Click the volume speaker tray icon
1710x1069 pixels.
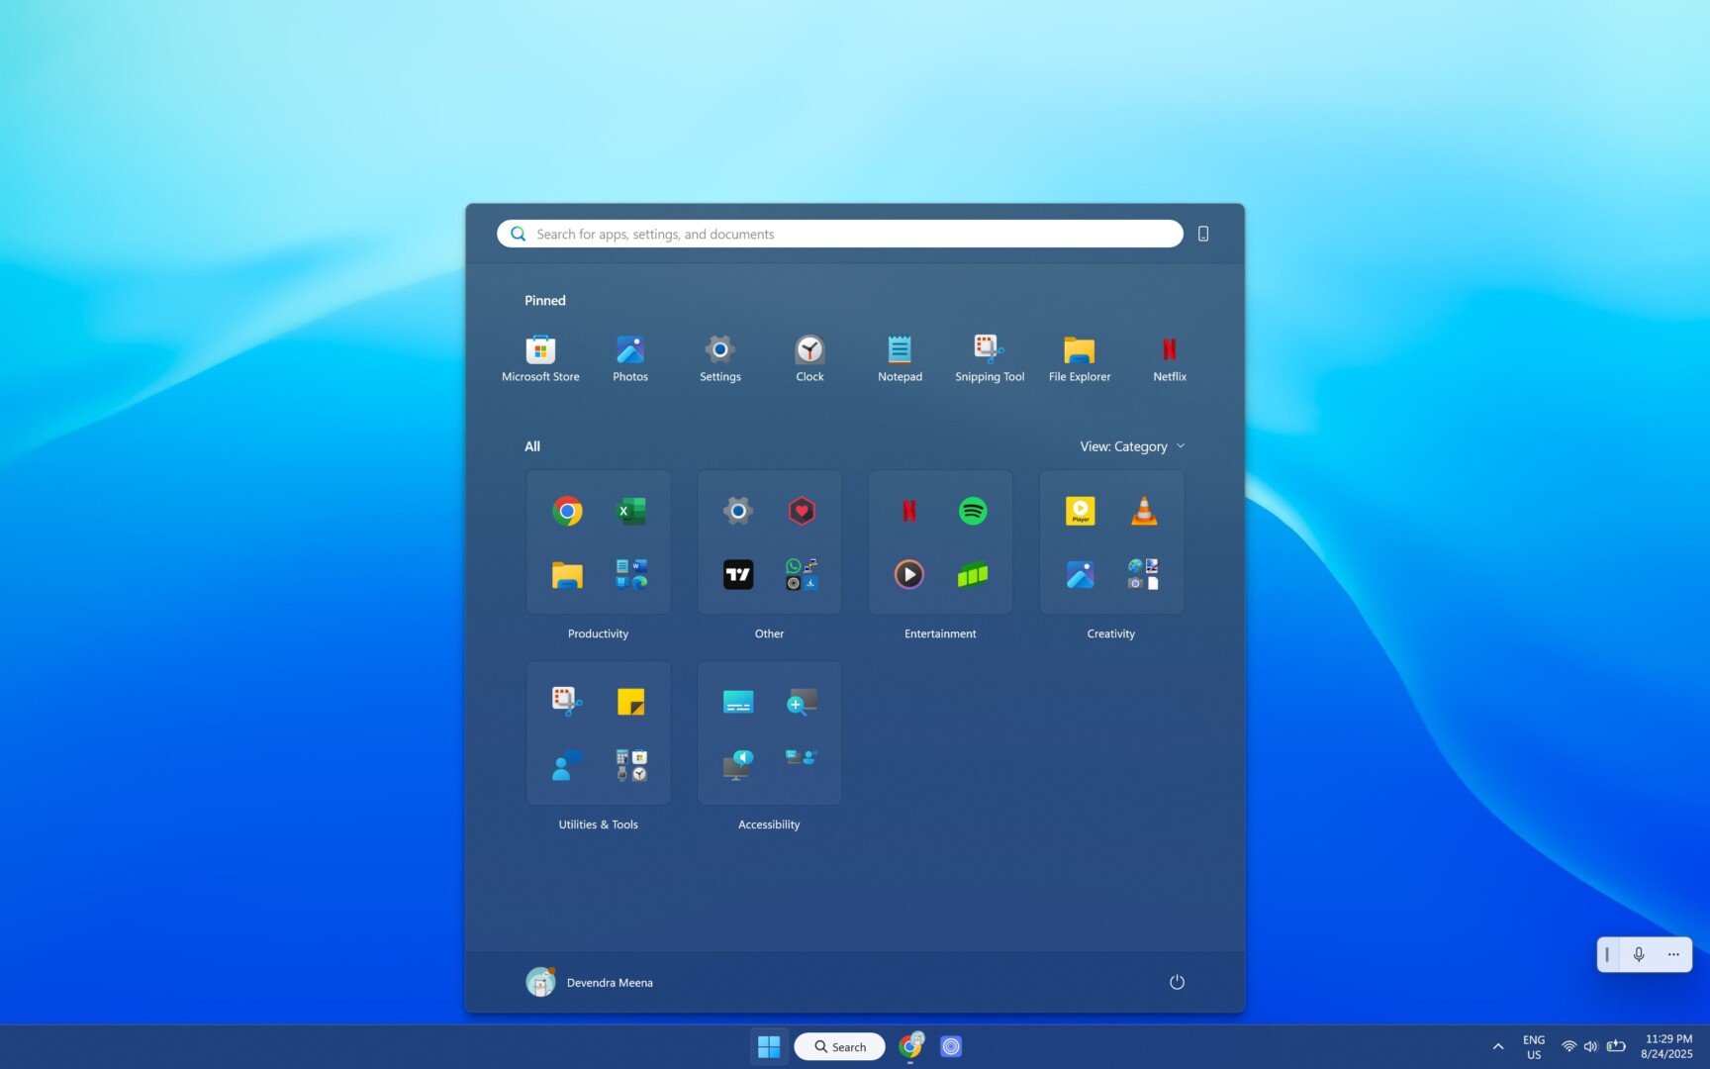click(x=1590, y=1046)
